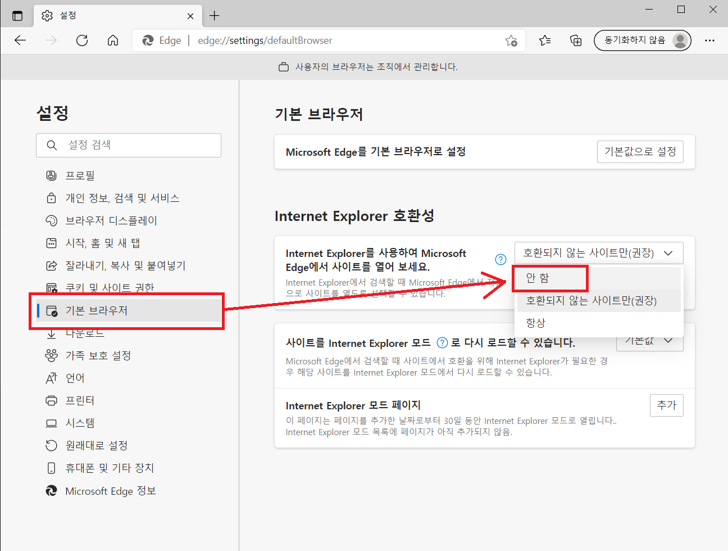Click 사용자의 브라우저는 조직에서 관리합니다 notice
This screenshot has height=551, width=728.
click(x=376, y=67)
